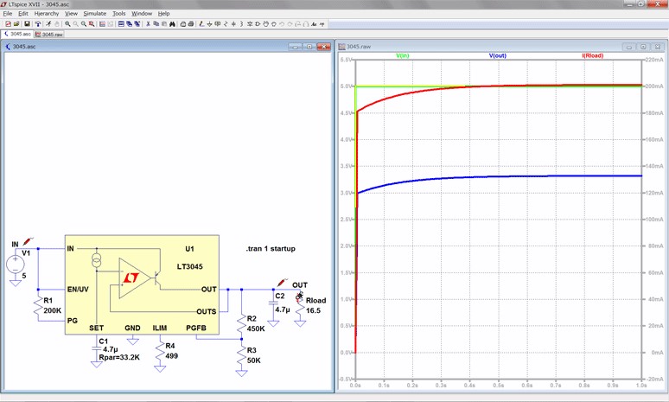Click the green V(in) trace label
This screenshot has height=402, width=669.
[x=403, y=55]
